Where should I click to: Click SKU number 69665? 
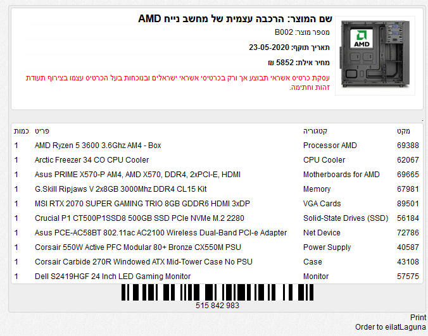point(408,175)
